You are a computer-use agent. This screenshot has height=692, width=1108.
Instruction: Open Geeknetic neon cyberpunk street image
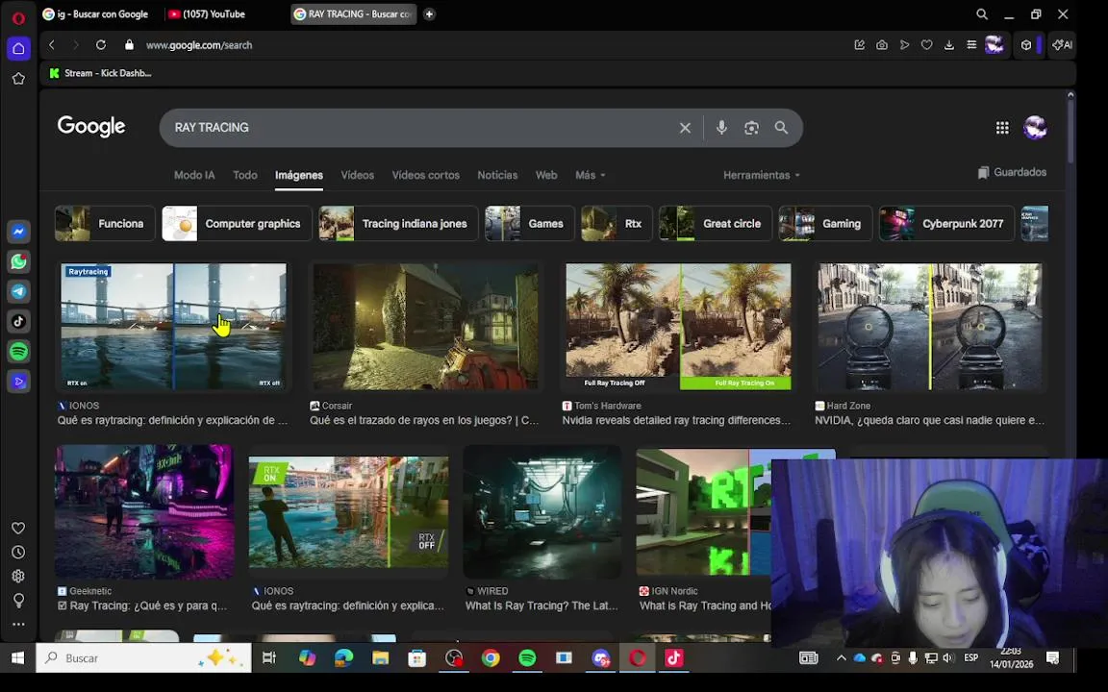(144, 512)
